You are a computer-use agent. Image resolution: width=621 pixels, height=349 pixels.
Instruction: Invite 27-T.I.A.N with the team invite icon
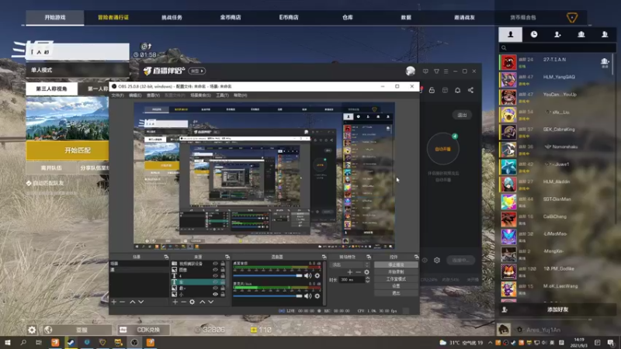[605, 61]
